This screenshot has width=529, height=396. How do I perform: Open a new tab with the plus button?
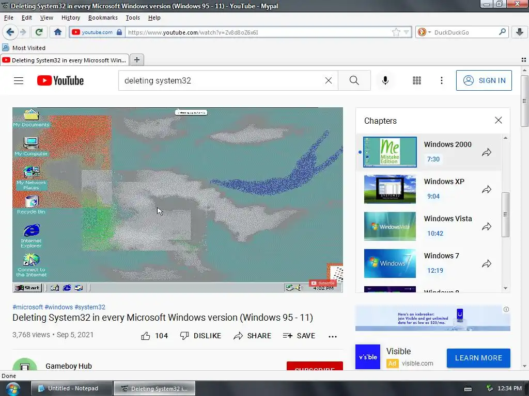[x=136, y=60]
